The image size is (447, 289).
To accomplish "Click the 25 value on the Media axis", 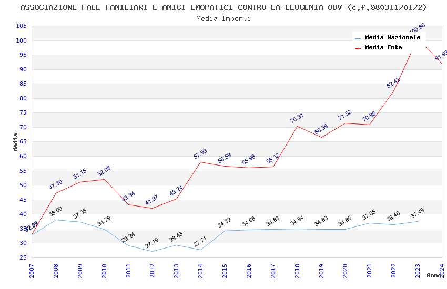I will [23, 257].
